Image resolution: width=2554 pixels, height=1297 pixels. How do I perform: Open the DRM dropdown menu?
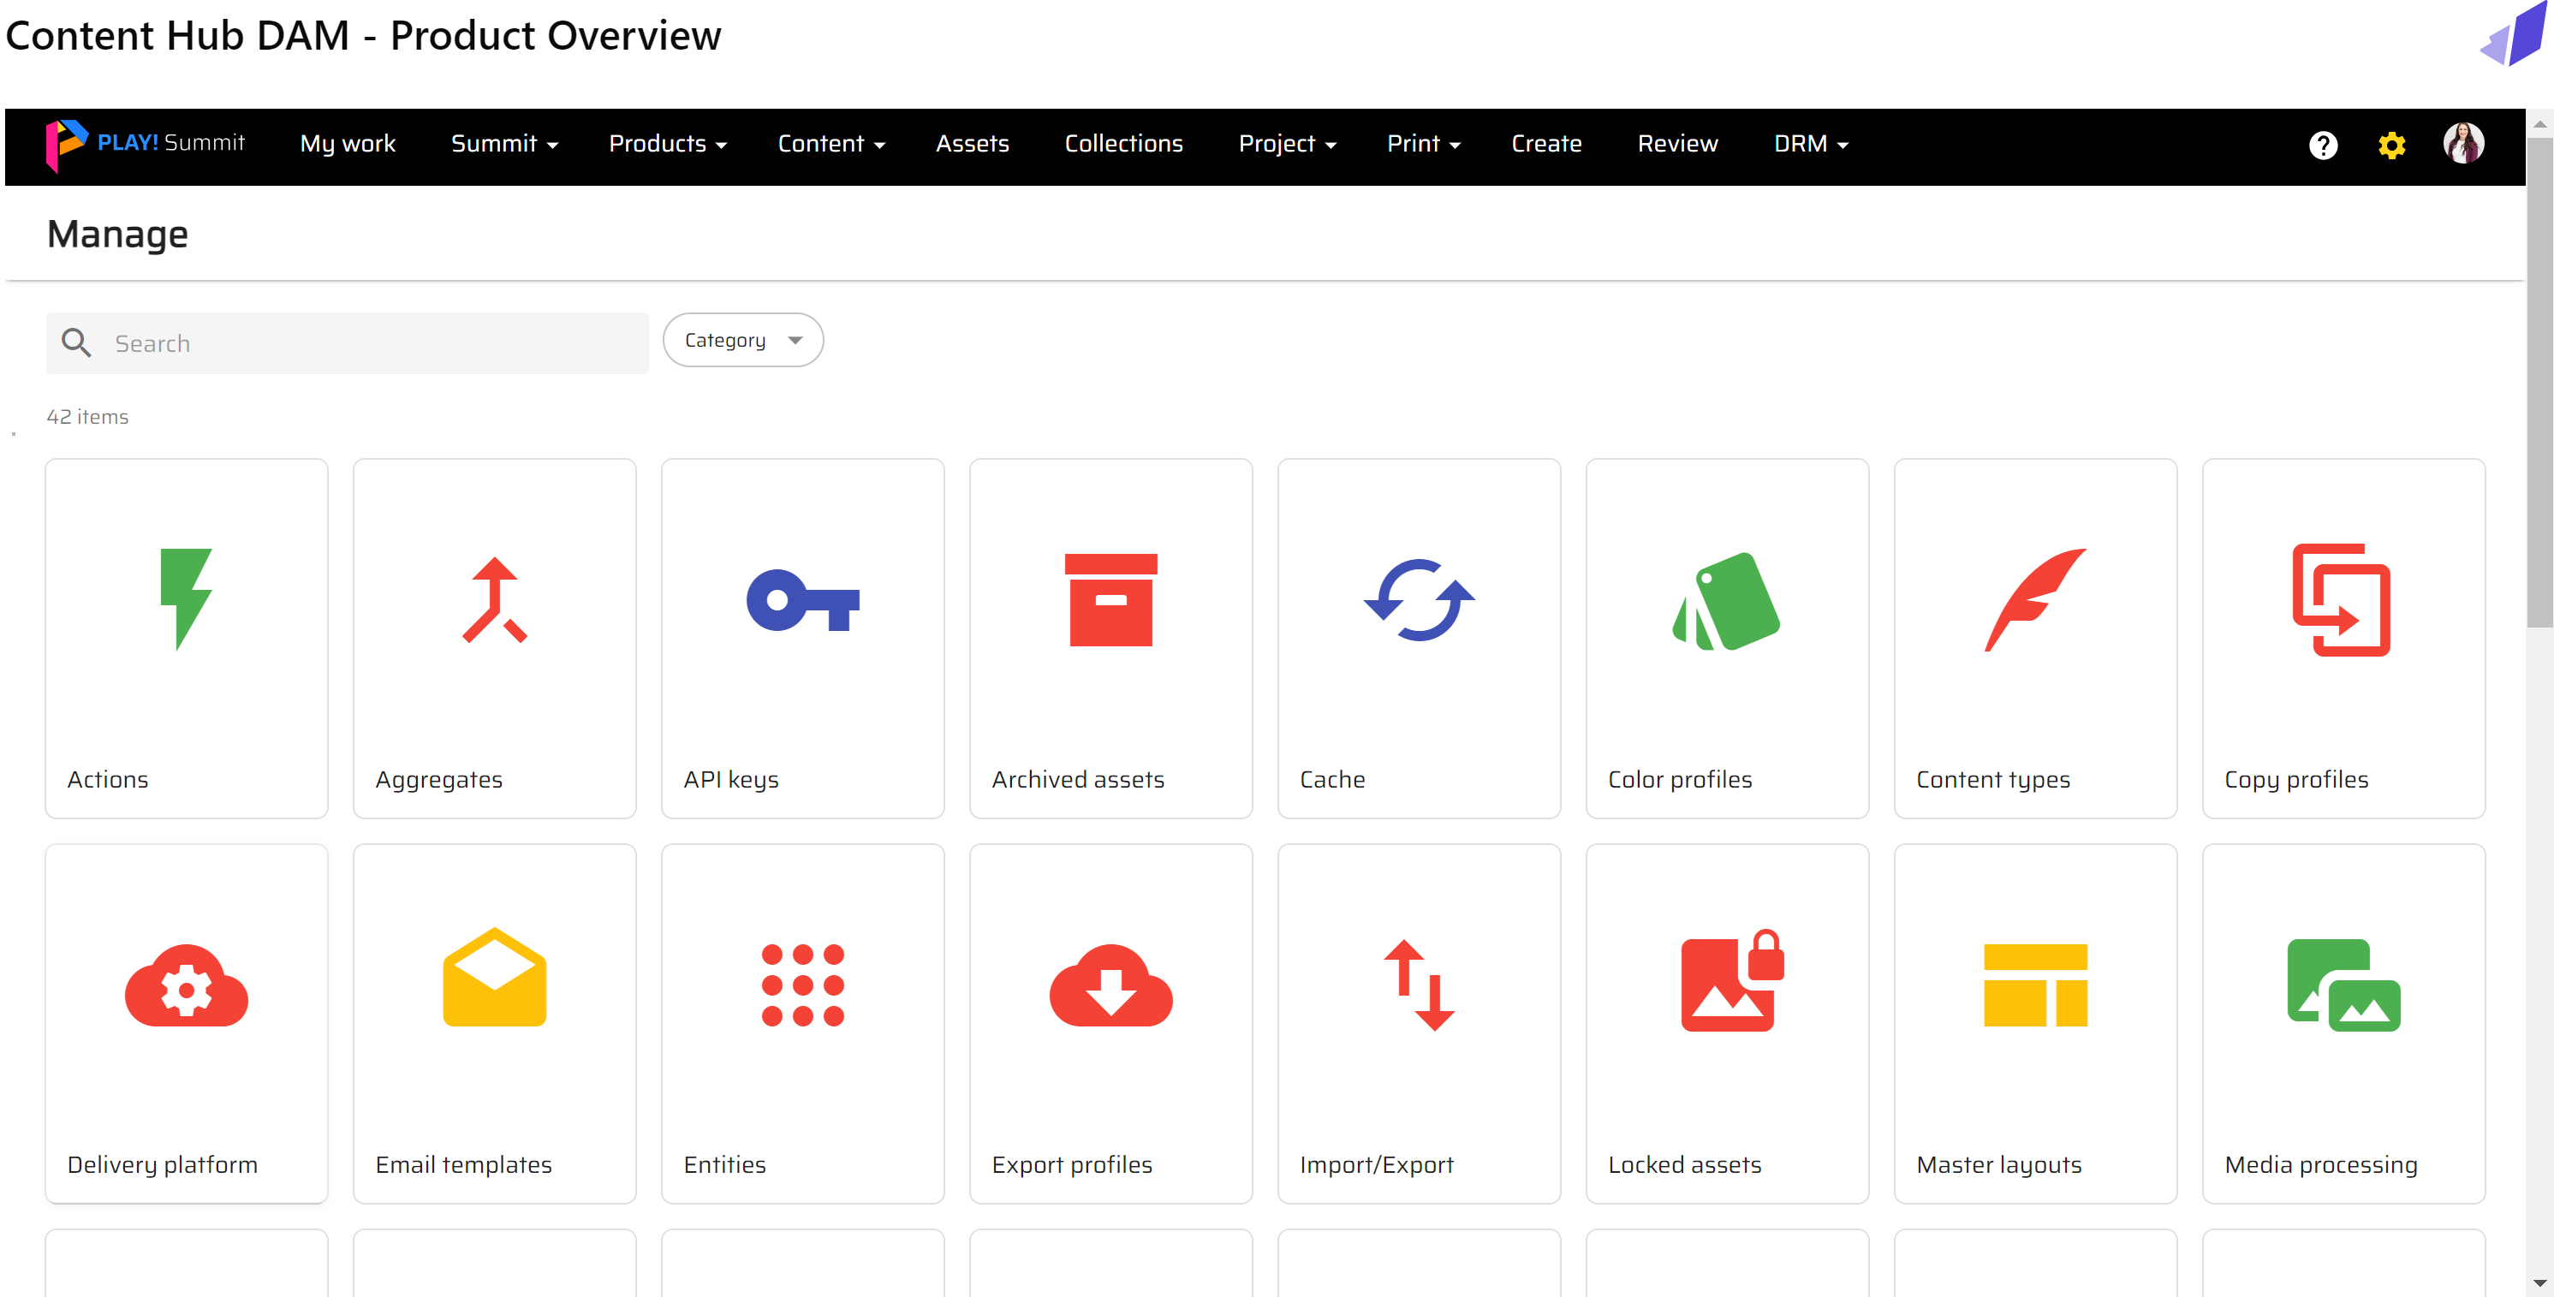pyautogui.click(x=1811, y=144)
